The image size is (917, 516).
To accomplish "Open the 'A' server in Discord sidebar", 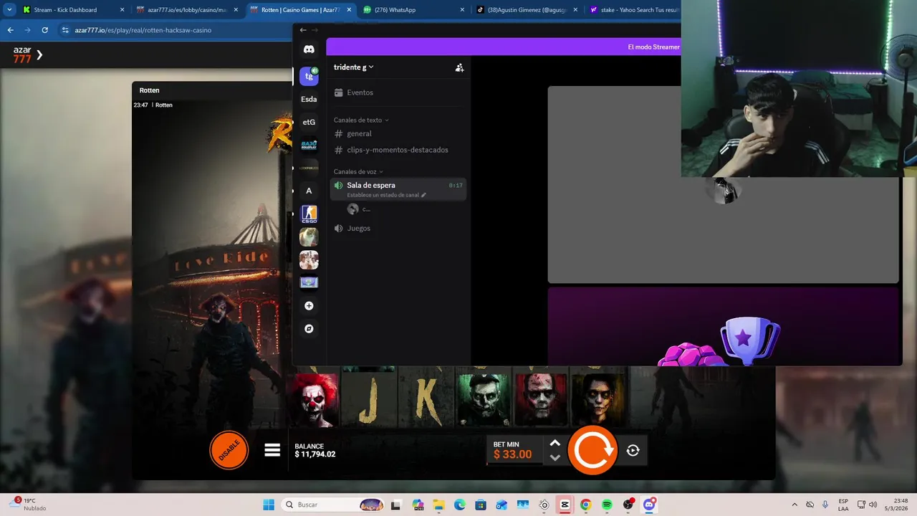I will point(309,191).
